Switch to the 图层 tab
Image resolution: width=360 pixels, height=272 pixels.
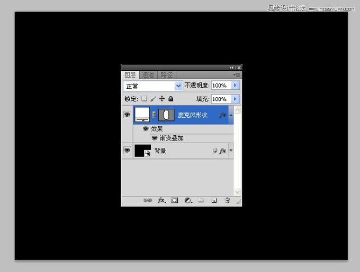tap(130, 75)
